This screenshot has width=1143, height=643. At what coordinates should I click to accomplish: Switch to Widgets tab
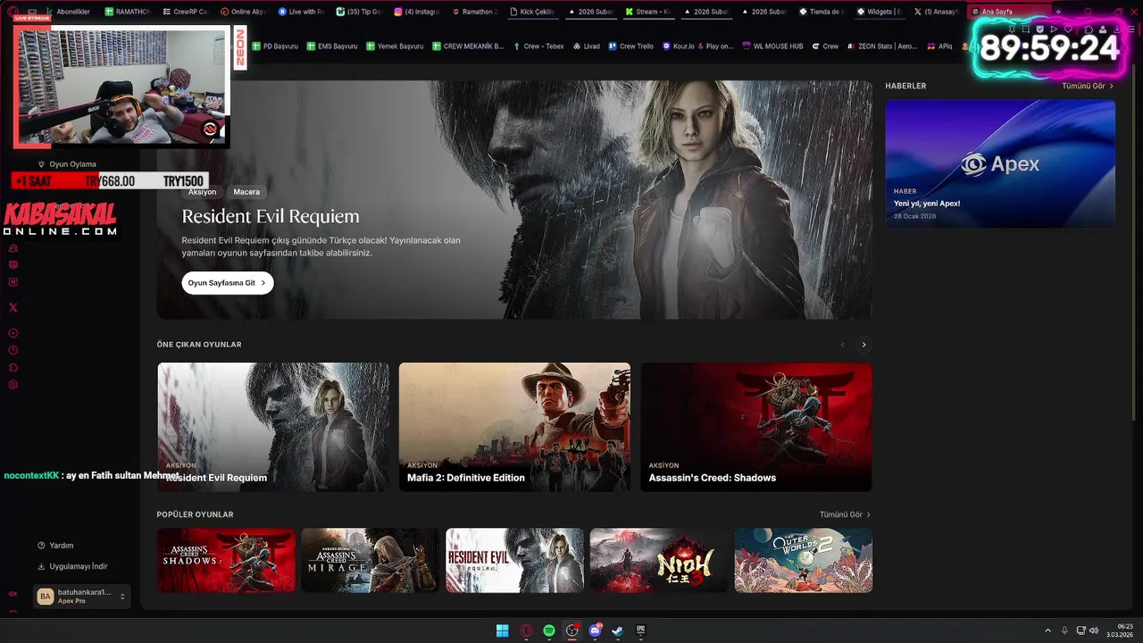click(880, 12)
